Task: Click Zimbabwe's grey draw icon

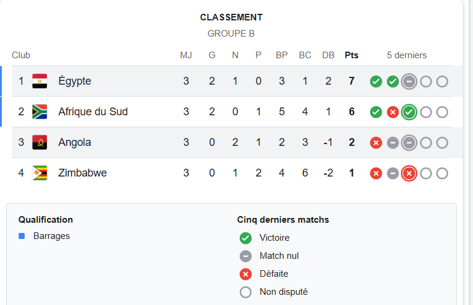Action: coord(393,174)
